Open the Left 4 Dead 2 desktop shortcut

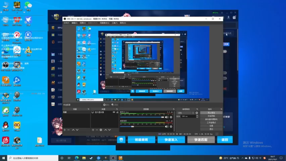[17, 7]
